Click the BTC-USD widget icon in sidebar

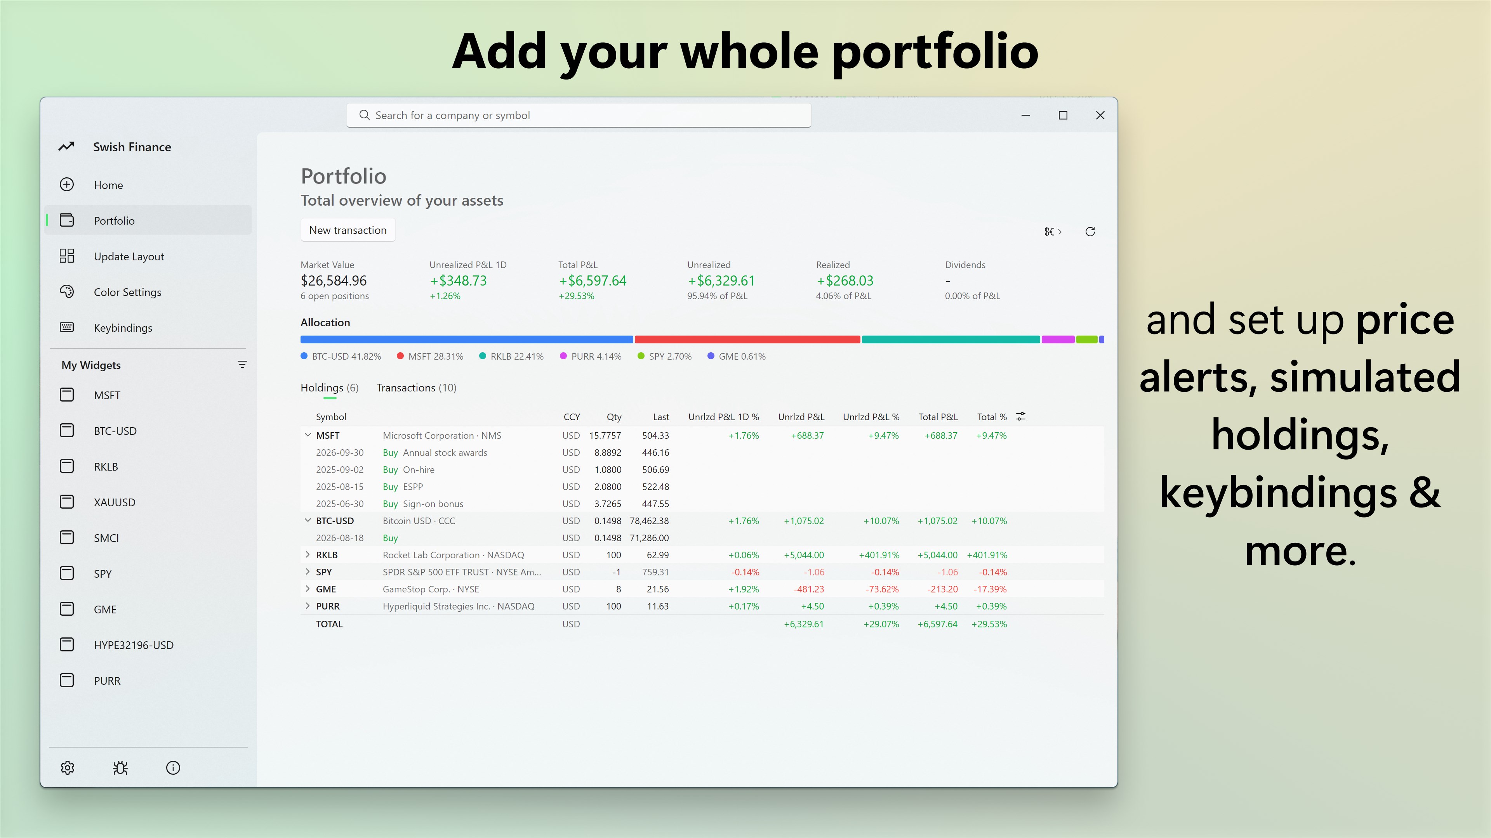point(66,430)
